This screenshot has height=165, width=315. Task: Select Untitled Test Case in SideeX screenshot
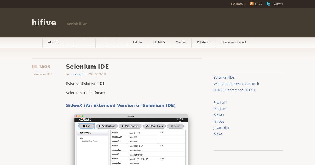(90, 141)
